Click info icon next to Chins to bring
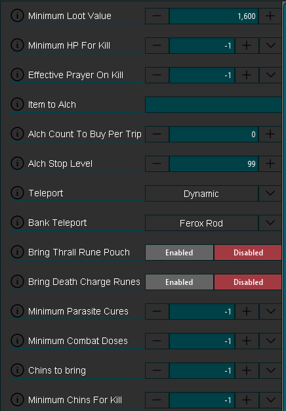Image resolution: width=286 pixels, height=411 pixels. (x=17, y=370)
